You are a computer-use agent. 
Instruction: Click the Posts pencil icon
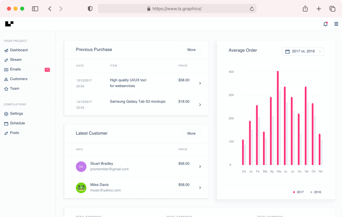[x=6, y=133]
